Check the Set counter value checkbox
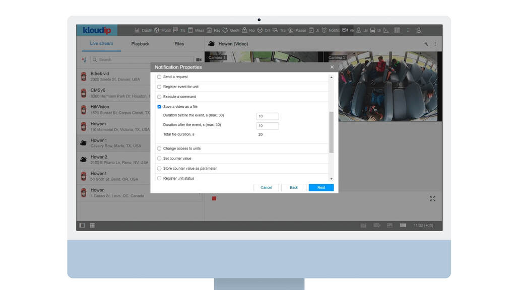The width and height of the screenshot is (516, 290). (x=159, y=159)
